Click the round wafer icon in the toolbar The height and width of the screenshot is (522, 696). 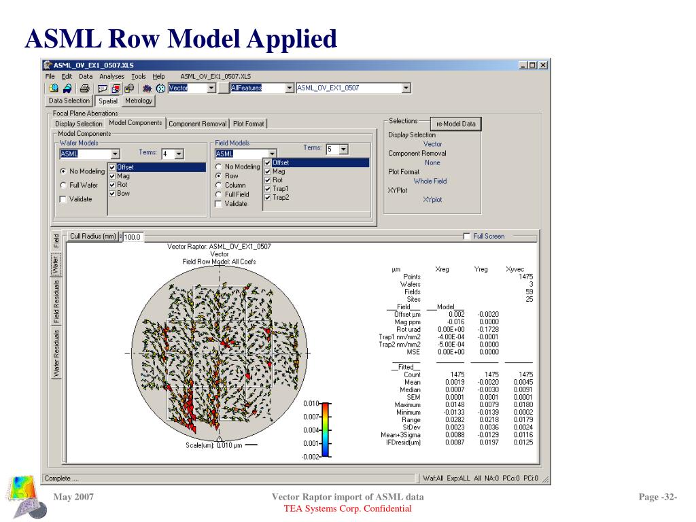click(x=160, y=88)
